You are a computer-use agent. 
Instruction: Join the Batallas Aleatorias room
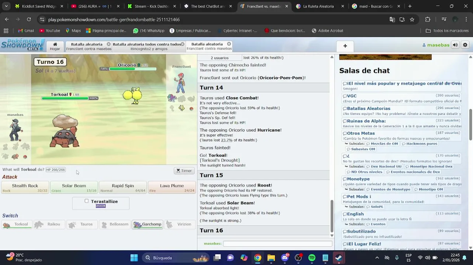coord(402,111)
